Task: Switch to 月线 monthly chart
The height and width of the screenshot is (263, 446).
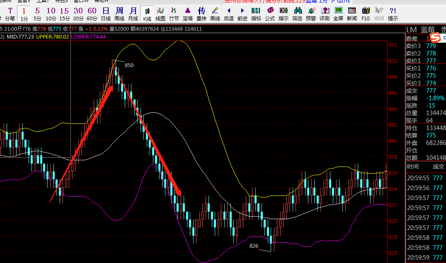Action: click(x=133, y=14)
